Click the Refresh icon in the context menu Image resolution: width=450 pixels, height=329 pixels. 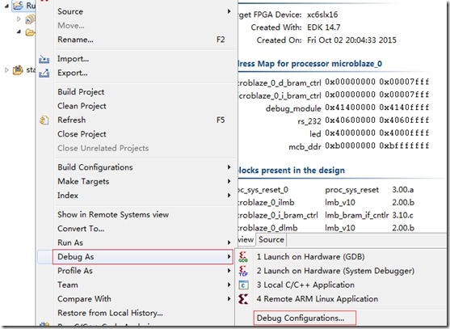[x=44, y=120]
